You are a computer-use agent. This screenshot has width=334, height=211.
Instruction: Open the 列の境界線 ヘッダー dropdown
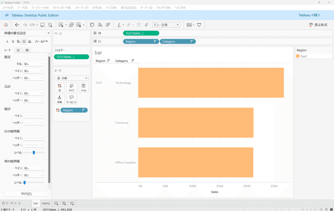(34, 175)
